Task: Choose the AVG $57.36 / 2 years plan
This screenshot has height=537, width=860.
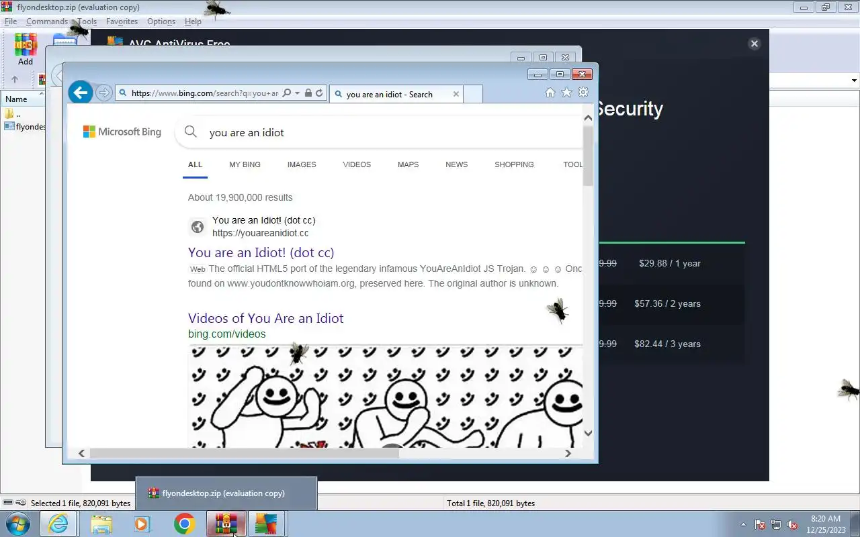Action: 667,303
